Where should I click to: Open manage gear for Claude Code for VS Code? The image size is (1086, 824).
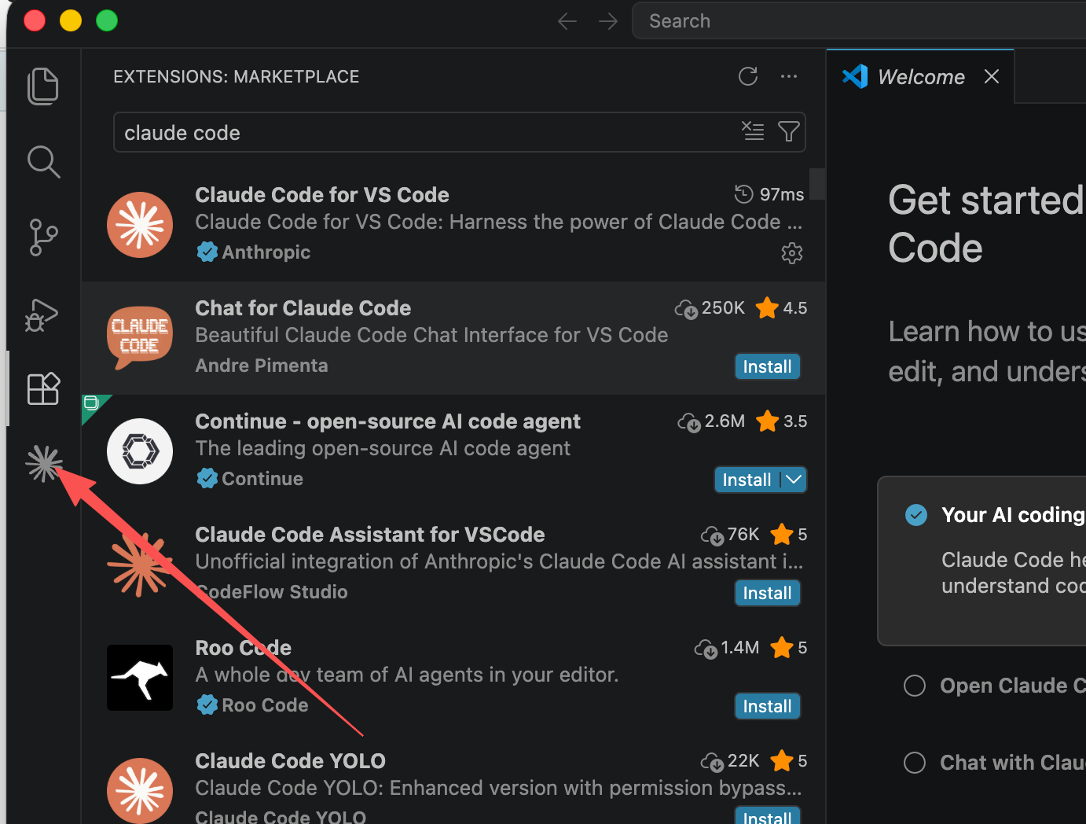coord(791,253)
